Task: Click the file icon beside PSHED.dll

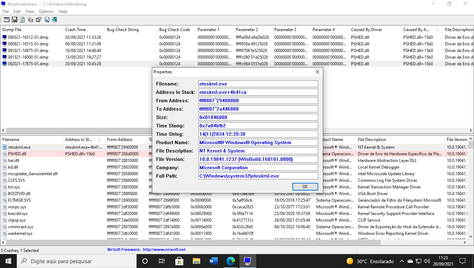Action: [5, 154]
